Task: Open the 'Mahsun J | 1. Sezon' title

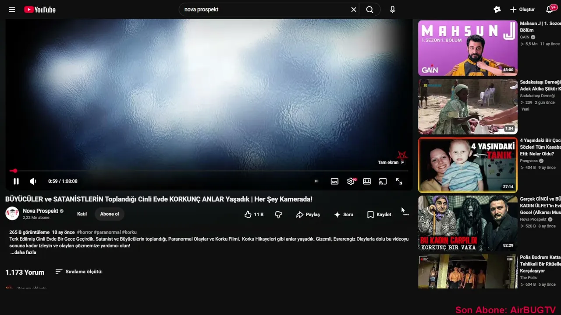Action: tap(540, 27)
